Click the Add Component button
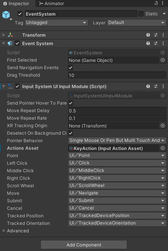The height and width of the screenshot is (251, 168). tap(84, 245)
